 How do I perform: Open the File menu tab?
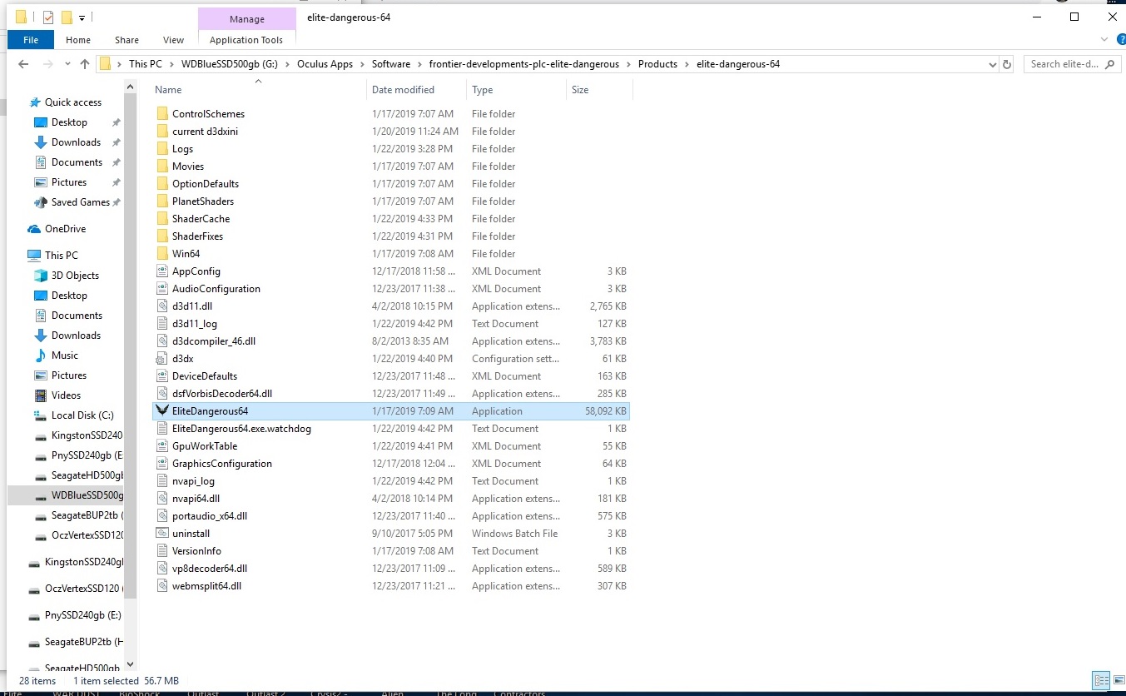click(x=31, y=39)
